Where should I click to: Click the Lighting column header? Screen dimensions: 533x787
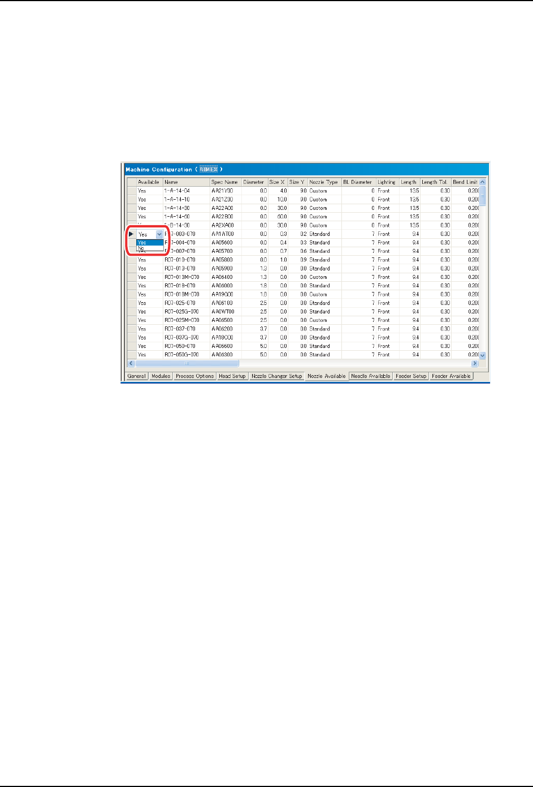387,182
